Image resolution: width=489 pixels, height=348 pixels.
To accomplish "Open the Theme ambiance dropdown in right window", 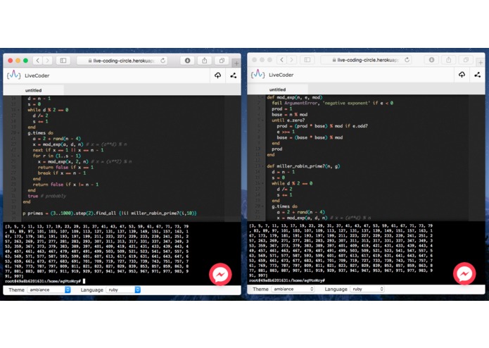I will click(x=293, y=290).
